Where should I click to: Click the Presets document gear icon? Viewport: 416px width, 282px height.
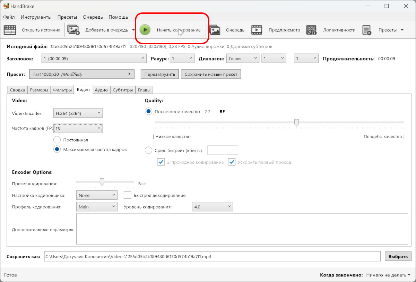click(367, 30)
